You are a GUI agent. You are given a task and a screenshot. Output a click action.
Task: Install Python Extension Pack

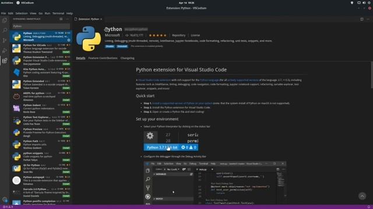tap(66, 64)
